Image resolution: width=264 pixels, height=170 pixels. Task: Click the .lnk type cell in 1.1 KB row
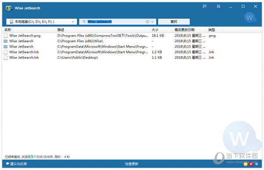tap(211, 57)
